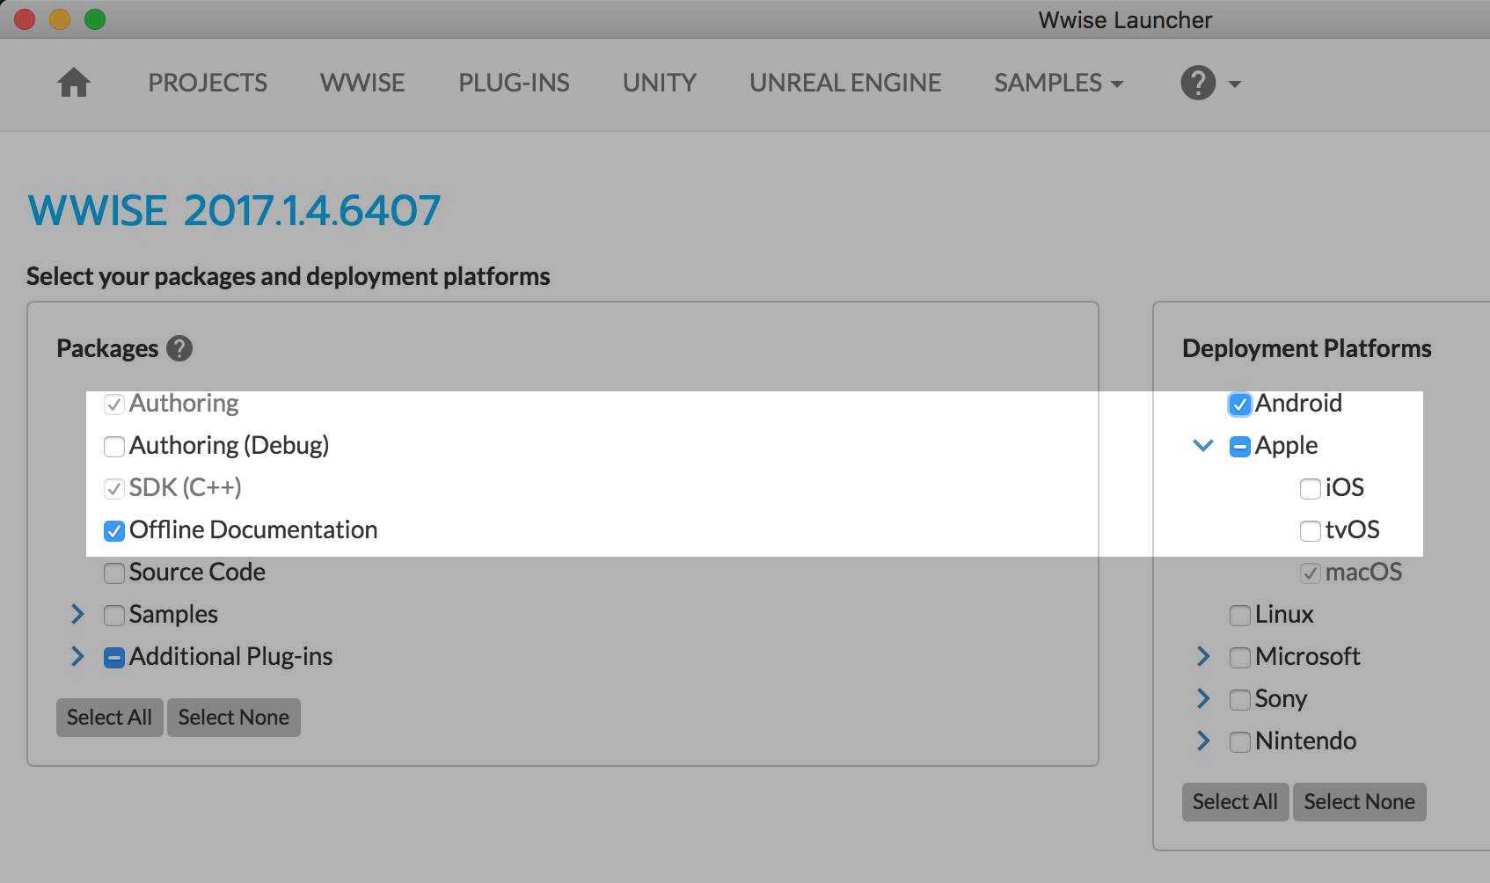Minimize the Wwise Launcher window
This screenshot has width=1490, height=883.
pyautogui.click(x=60, y=19)
